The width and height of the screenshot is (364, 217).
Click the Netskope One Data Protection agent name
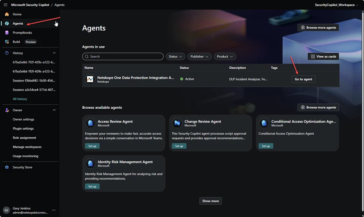(x=136, y=78)
